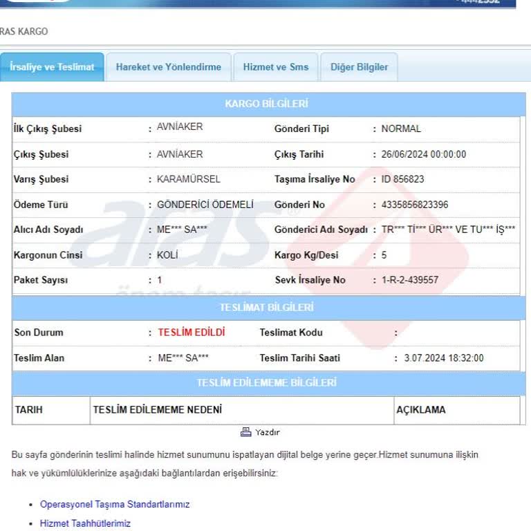Click the Teslimat Kodu label
This screenshot has width=531, height=531.
pyautogui.click(x=291, y=333)
